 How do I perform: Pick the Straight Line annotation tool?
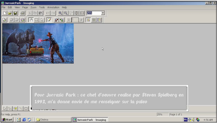coord(21,109)
